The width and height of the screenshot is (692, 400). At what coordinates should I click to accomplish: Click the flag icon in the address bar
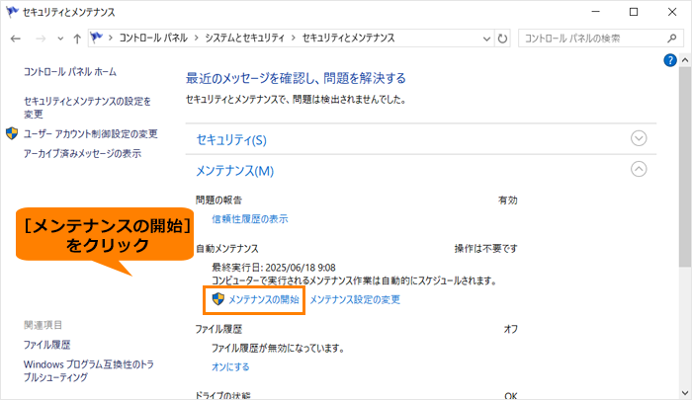(96, 38)
